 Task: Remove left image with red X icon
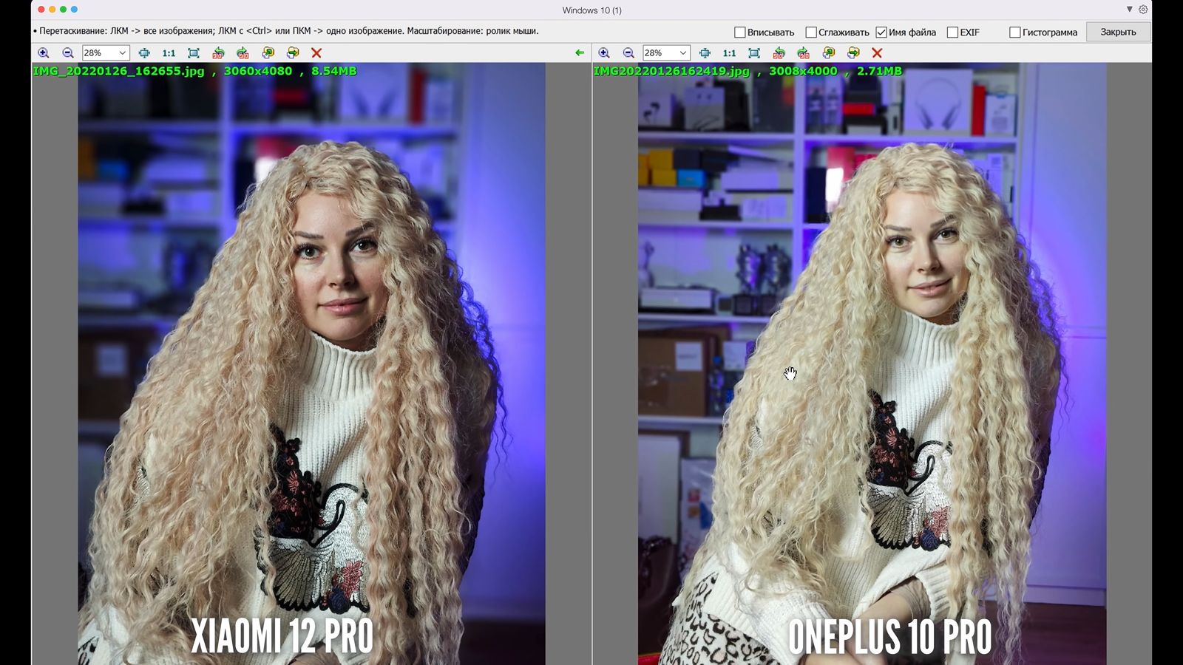(x=316, y=53)
